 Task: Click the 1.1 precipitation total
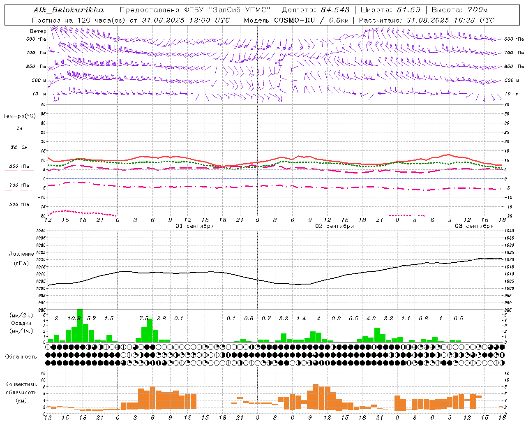pos(406,319)
